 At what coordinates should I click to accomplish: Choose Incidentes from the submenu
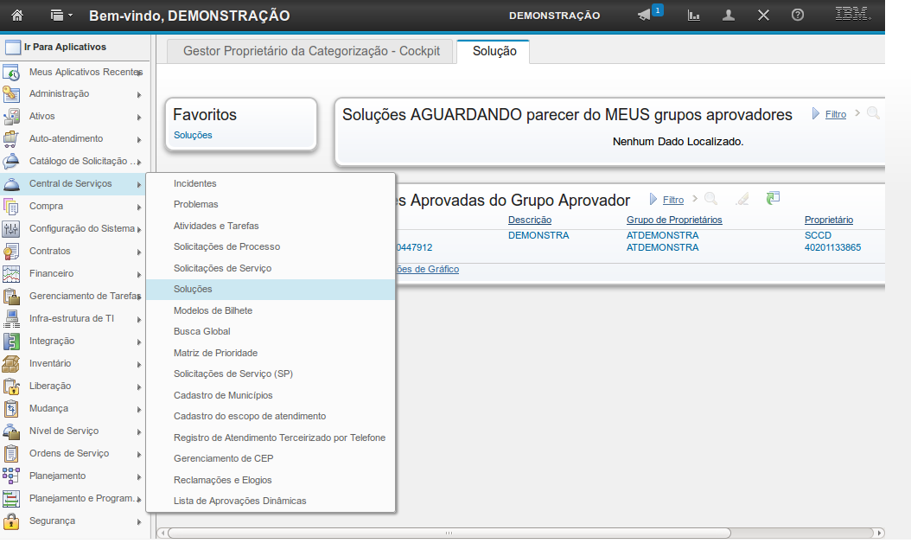pyautogui.click(x=194, y=184)
